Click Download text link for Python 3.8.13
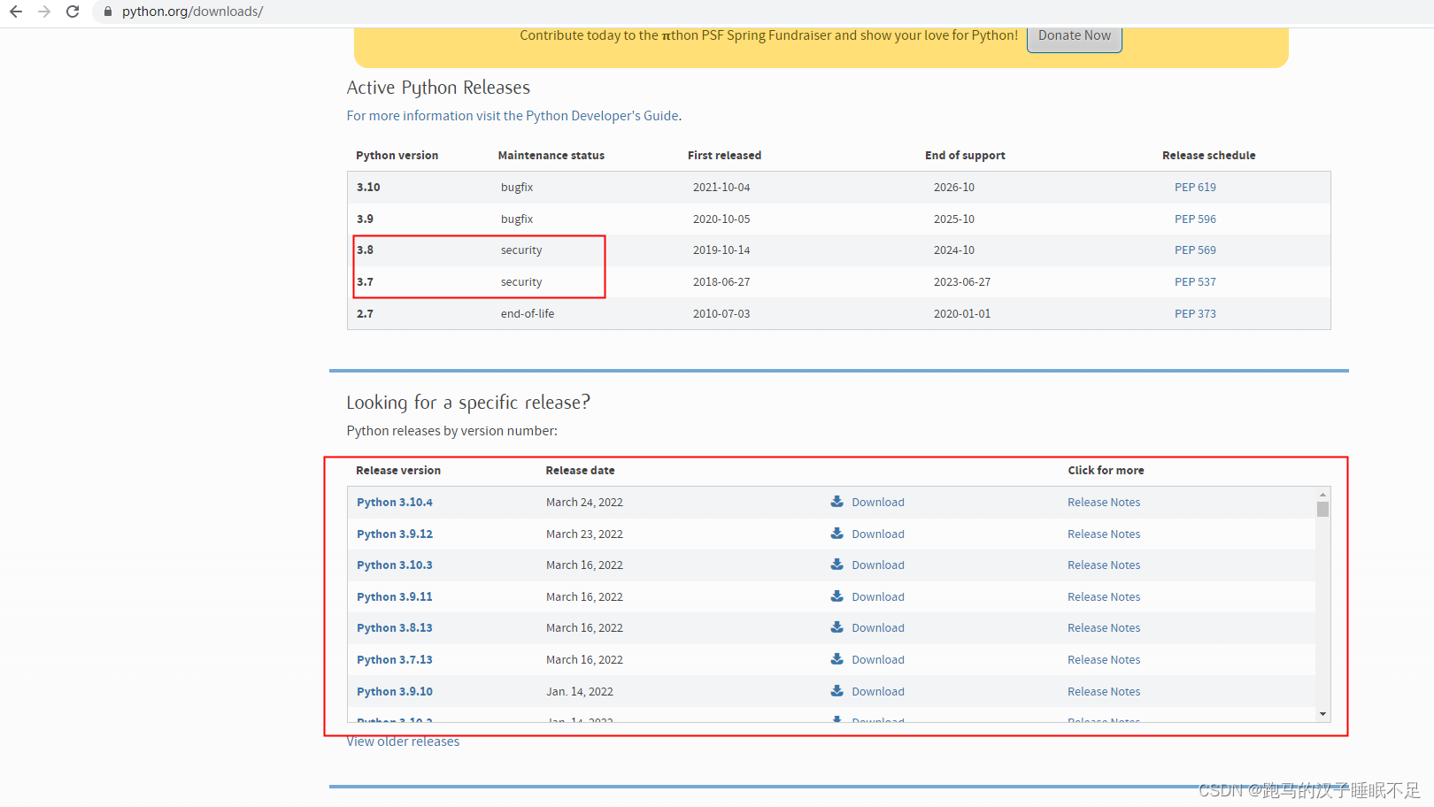 coord(878,628)
